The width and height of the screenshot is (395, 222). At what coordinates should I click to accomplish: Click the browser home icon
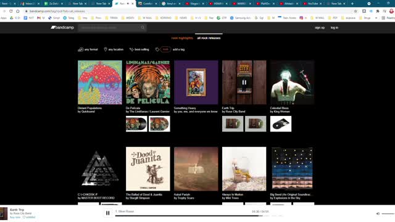[18, 11]
